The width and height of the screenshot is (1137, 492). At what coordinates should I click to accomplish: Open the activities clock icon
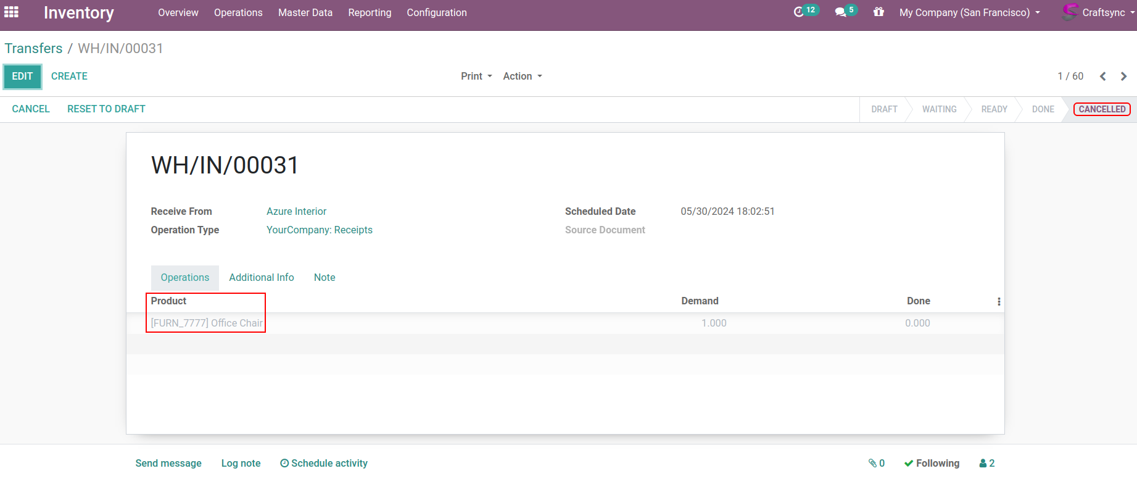(799, 12)
